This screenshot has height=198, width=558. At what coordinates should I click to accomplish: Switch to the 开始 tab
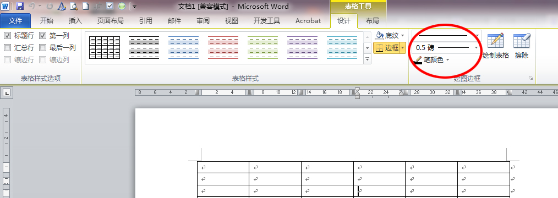tap(47, 21)
